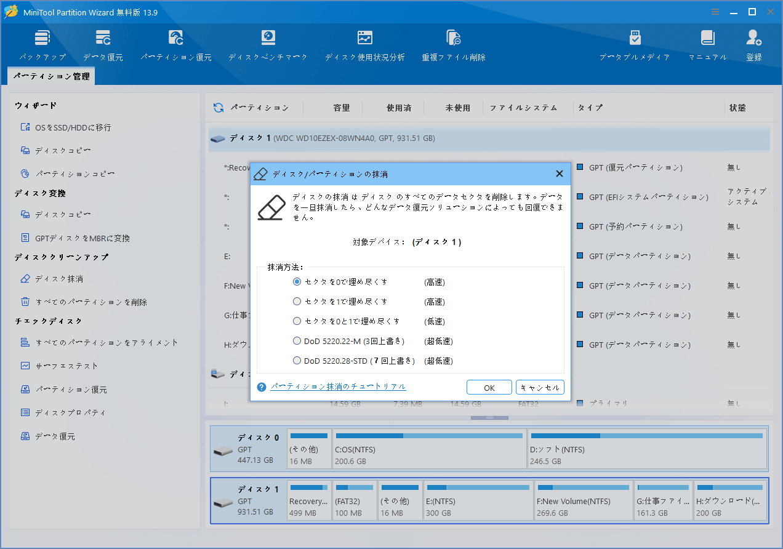Viewport: 783px width, 549px height.
Task: Open the データ復元 toolbar tool
Action: 103,46
